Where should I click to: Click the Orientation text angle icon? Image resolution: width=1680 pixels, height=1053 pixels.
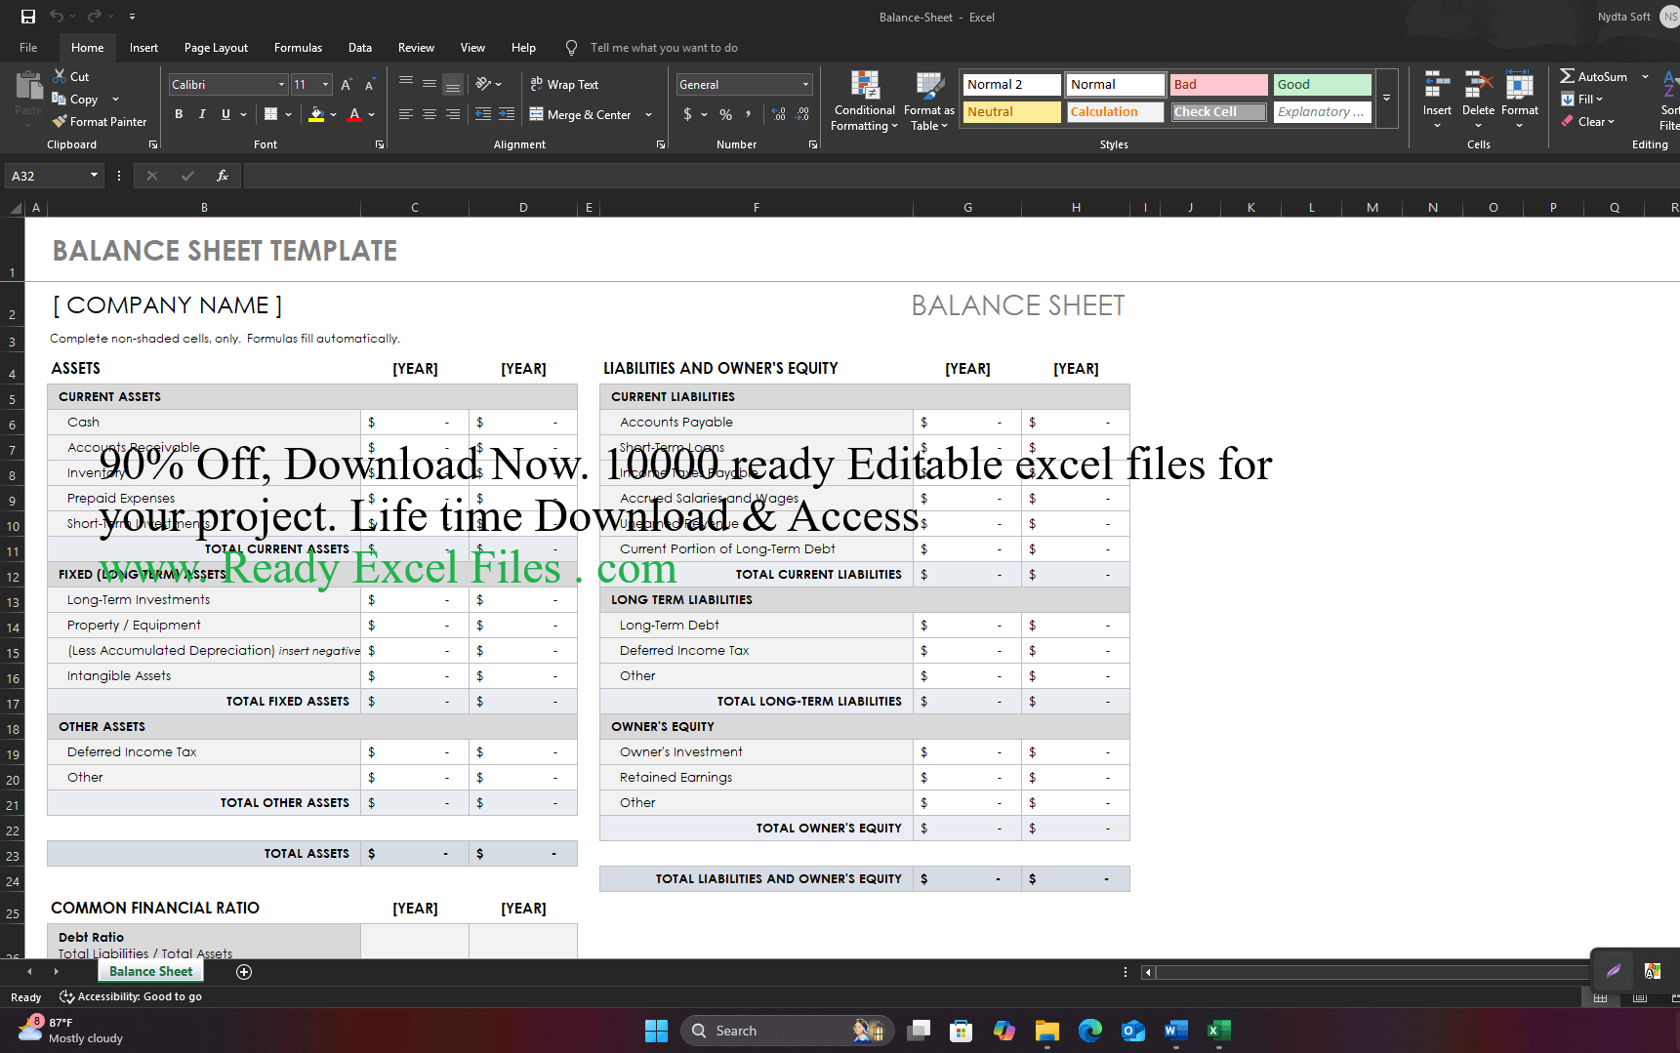click(483, 84)
